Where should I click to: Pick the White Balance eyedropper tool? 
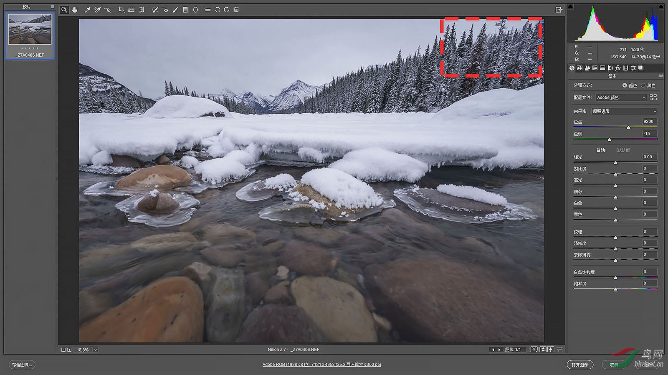tap(87, 10)
